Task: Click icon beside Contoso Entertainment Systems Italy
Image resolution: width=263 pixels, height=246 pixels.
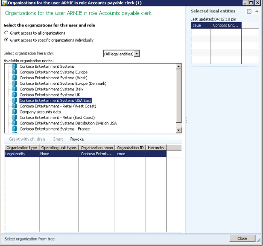Action: pos(15,89)
